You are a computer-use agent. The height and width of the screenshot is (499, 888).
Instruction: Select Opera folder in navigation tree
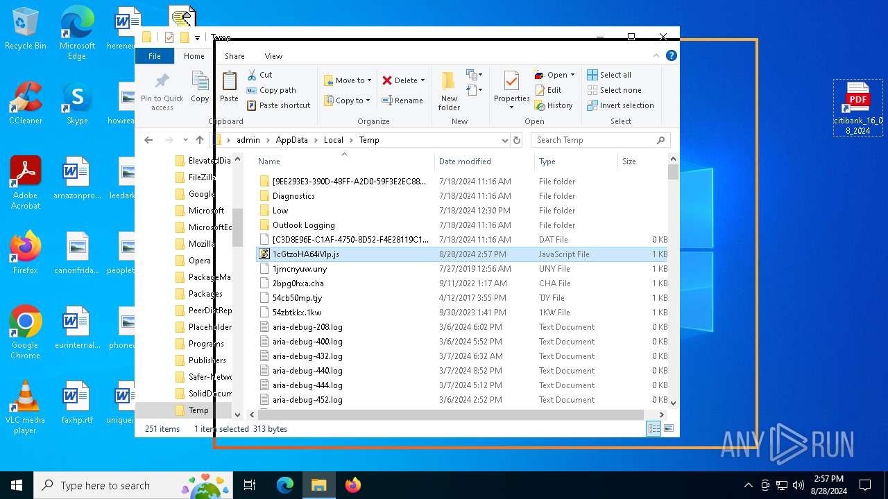[199, 261]
